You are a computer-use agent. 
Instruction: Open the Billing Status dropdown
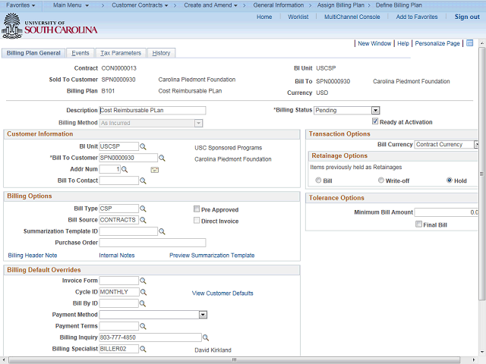375,111
